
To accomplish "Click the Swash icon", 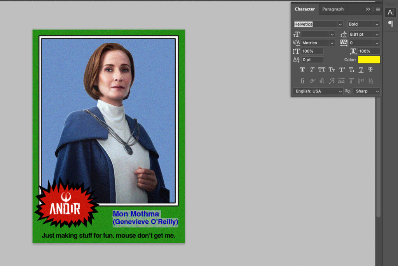I will point(332,81).
